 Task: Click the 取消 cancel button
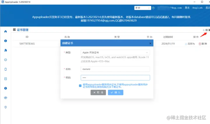98,92
